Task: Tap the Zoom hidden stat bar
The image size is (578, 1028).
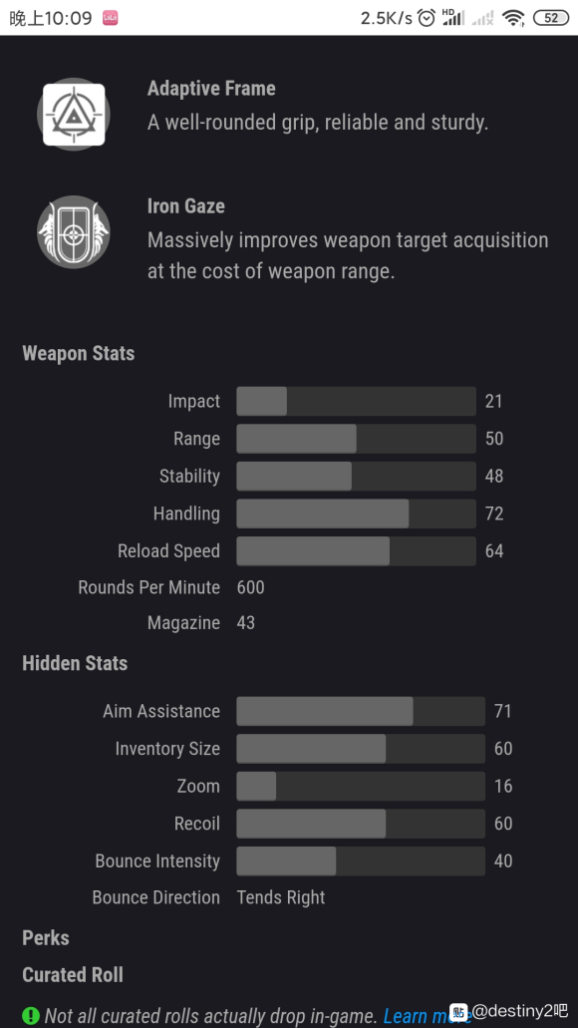Action: click(361, 786)
